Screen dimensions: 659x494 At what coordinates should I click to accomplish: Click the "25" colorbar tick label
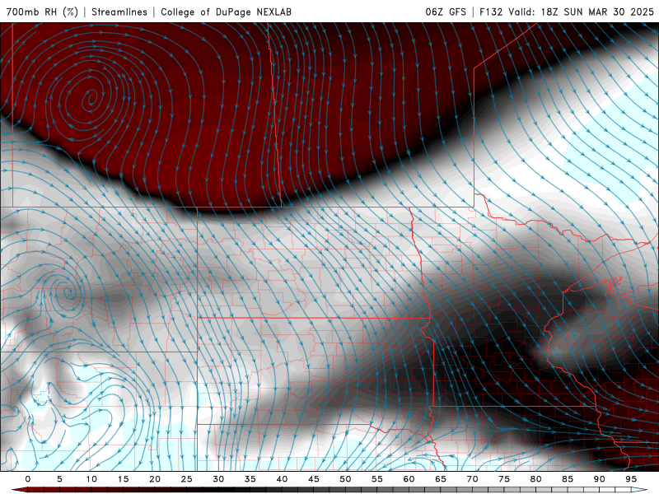[x=186, y=479]
